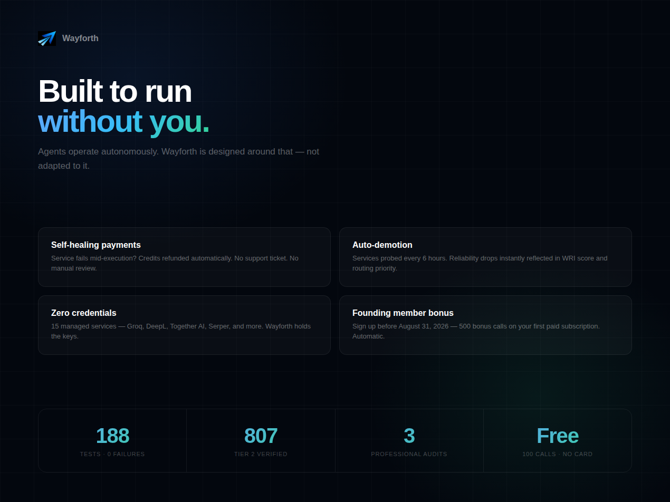Click the "Agents operate autonomously" subtitle paragraph
The image size is (670, 502).
click(178, 158)
